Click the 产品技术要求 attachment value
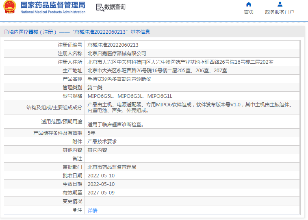 point(102,142)
